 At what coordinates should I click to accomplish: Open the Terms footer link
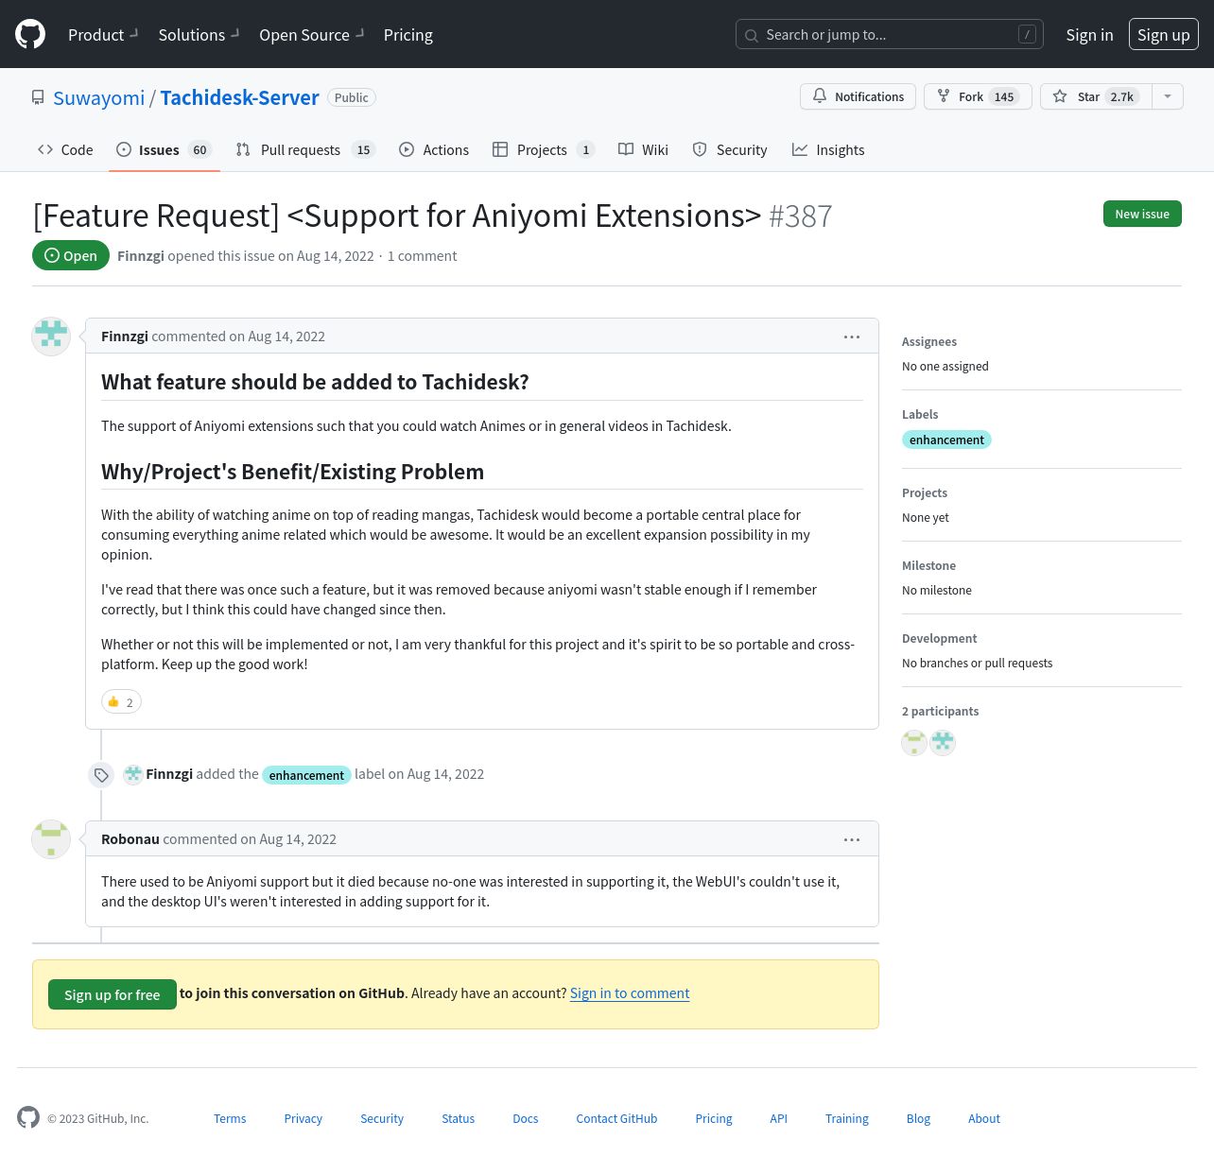coord(230,1119)
